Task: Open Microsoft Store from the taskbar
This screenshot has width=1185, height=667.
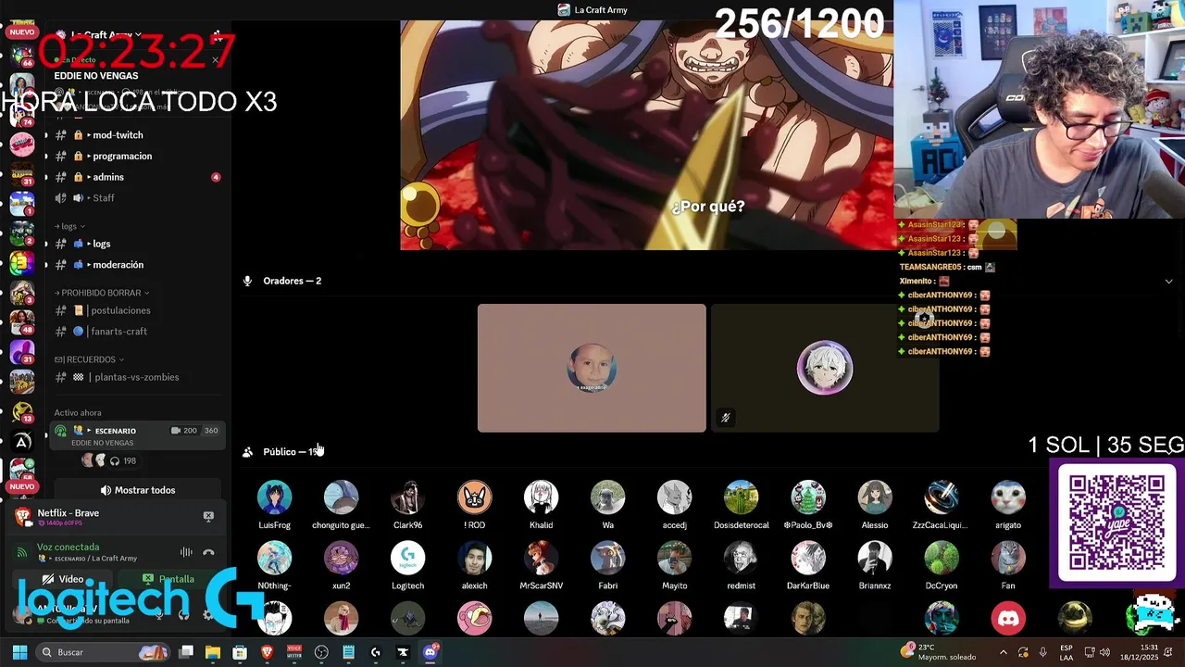Action: pyautogui.click(x=240, y=652)
